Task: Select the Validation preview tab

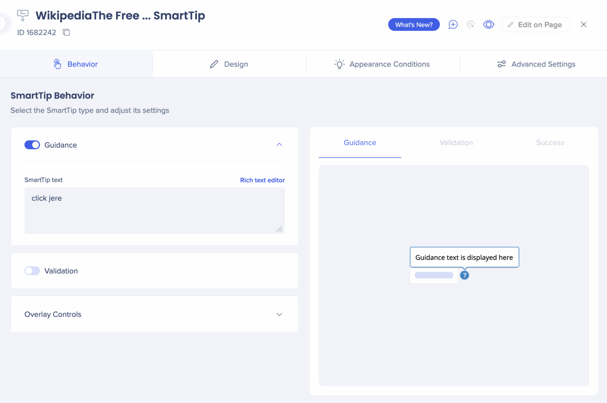Action: point(456,143)
